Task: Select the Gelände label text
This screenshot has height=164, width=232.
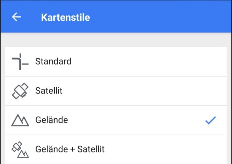Action: click(x=52, y=120)
